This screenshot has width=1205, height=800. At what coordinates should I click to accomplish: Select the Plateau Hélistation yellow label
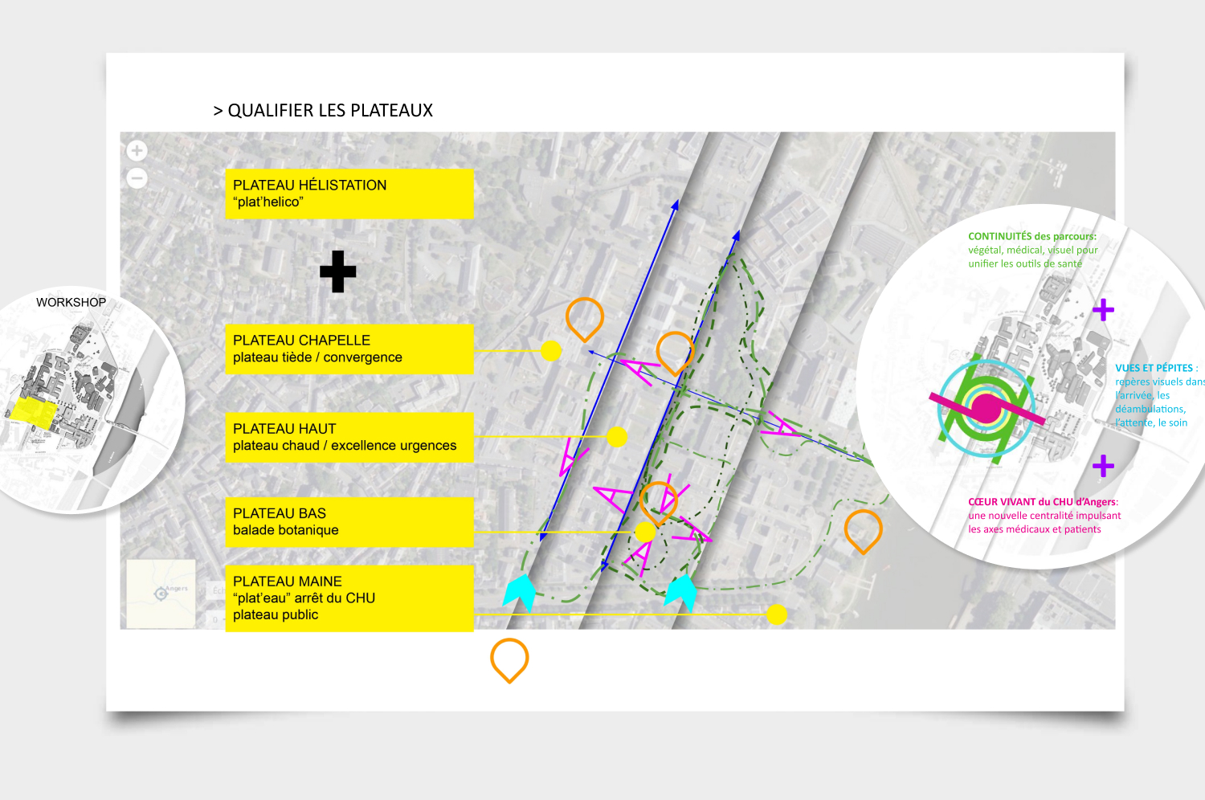coord(349,194)
